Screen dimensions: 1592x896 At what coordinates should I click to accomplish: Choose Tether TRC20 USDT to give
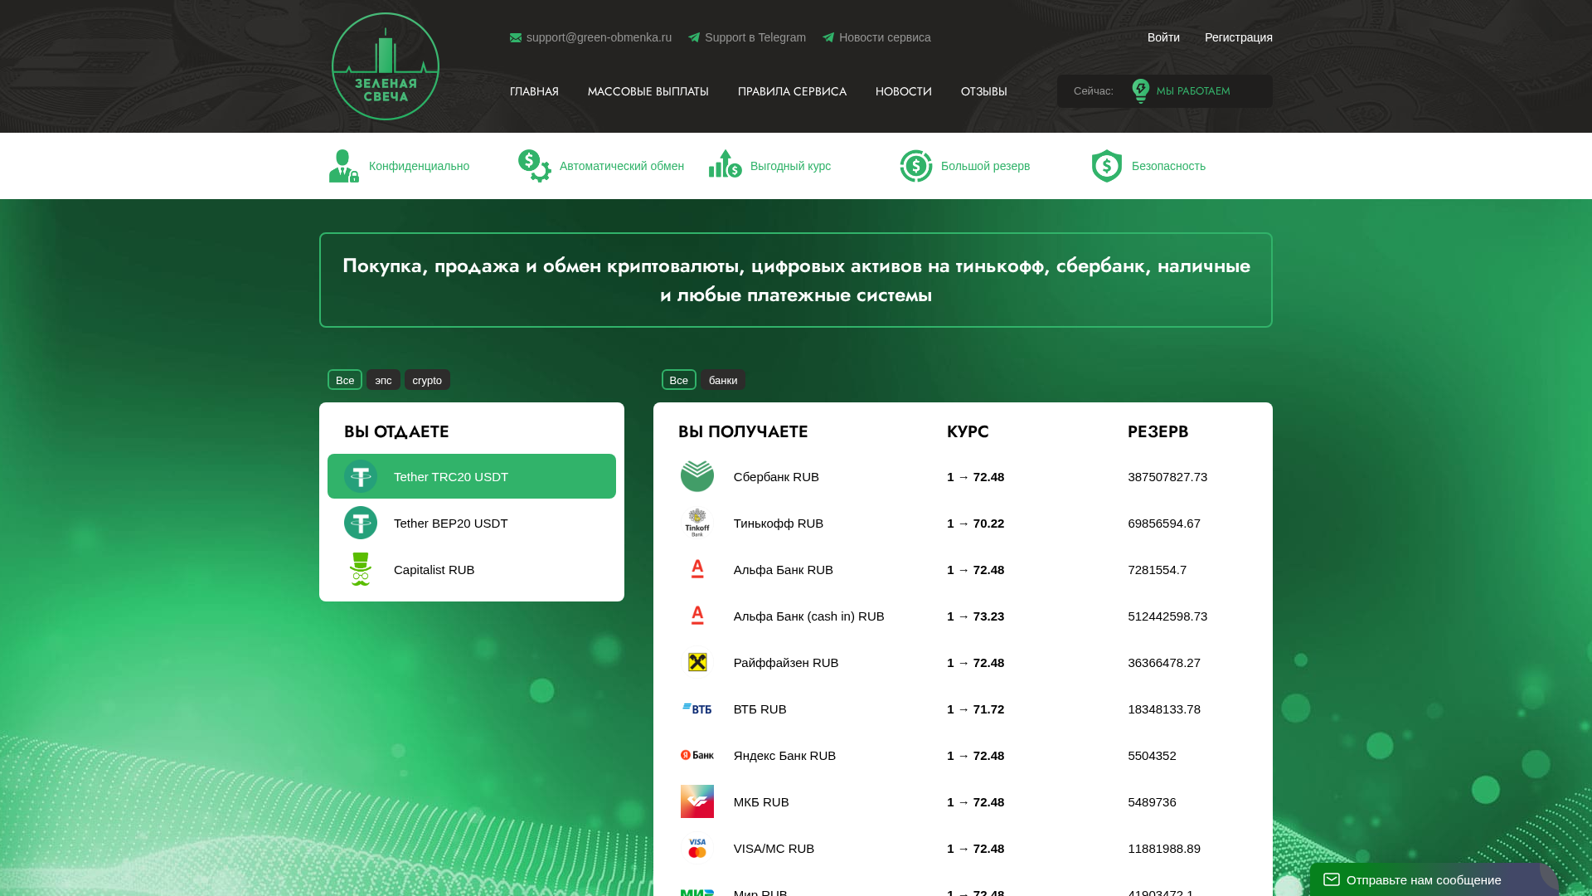point(472,476)
